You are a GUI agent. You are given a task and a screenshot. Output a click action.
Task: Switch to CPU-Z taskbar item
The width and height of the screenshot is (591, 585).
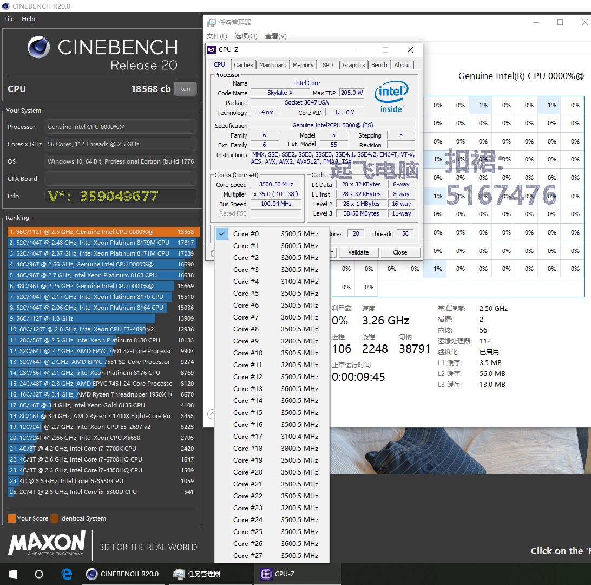[297, 574]
